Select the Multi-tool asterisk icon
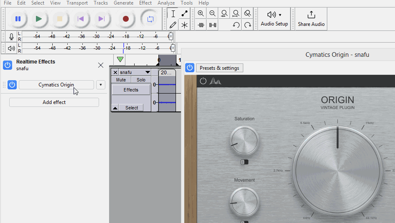This screenshot has height=223, width=395. (x=184, y=25)
